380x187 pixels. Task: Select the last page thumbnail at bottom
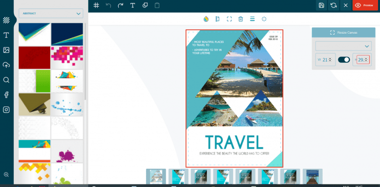(x=312, y=176)
